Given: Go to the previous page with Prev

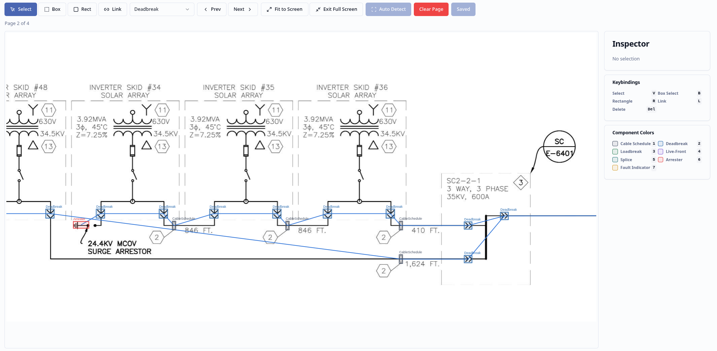Looking at the screenshot, I should tap(212, 9).
